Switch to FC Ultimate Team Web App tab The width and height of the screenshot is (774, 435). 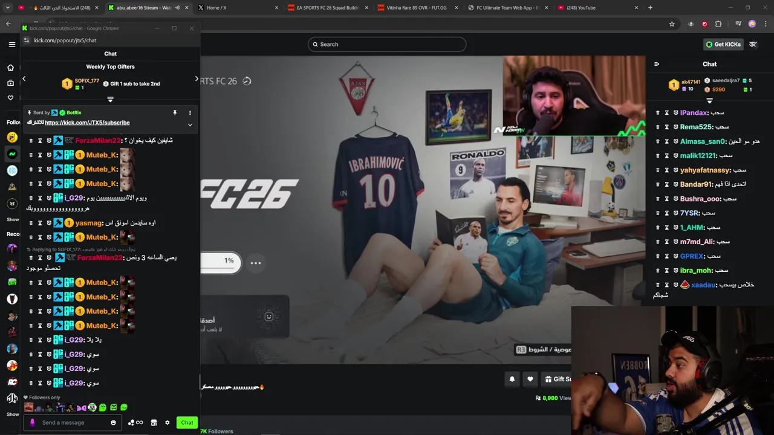pos(507,8)
